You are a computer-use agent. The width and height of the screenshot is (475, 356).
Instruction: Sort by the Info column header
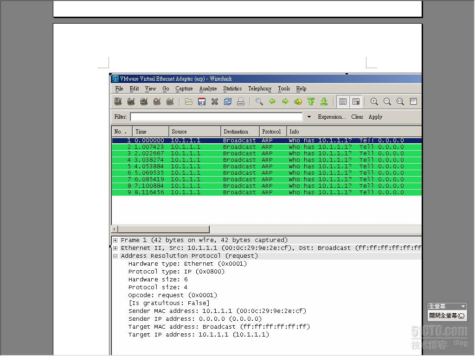pos(354,132)
